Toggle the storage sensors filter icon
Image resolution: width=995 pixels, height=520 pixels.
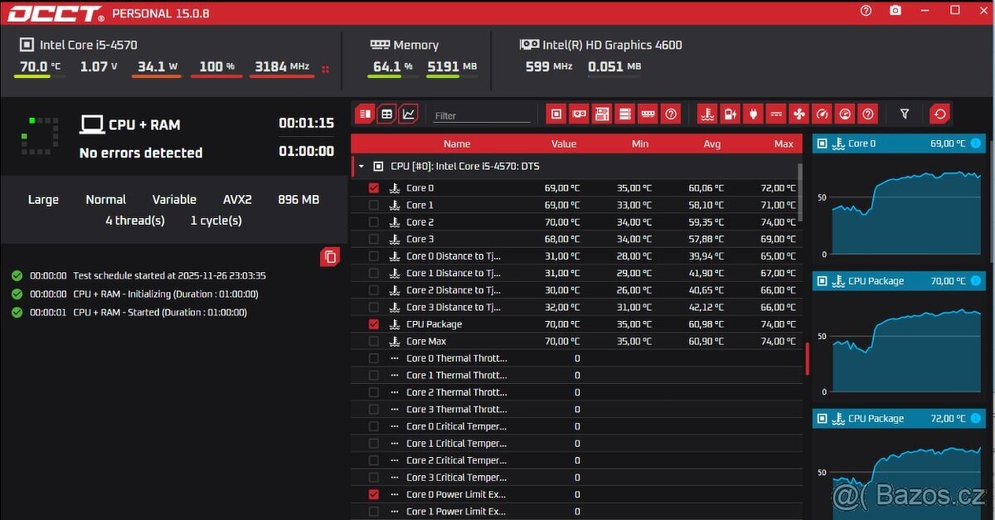[x=625, y=114]
